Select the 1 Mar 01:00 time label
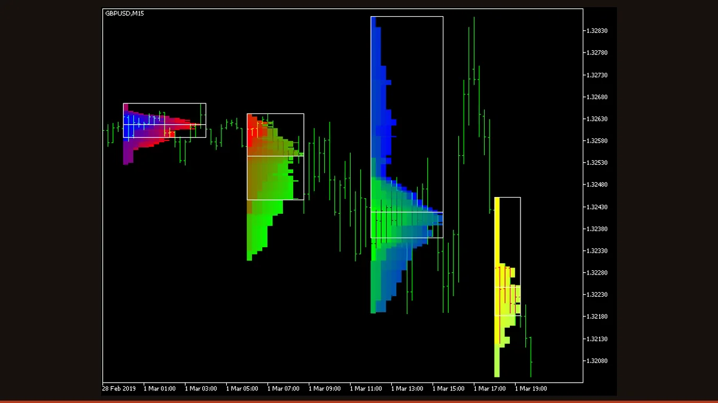 [x=160, y=389]
